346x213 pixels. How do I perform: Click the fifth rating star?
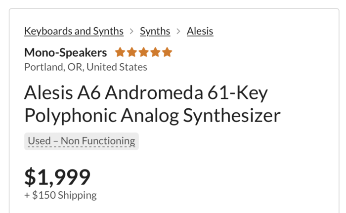point(167,52)
